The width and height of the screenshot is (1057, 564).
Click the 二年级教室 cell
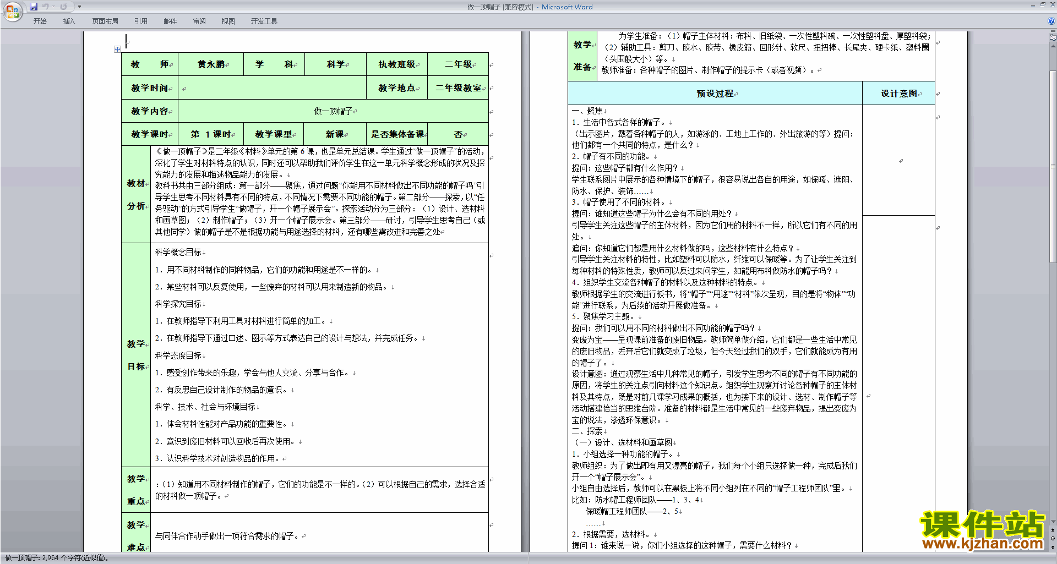pos(458,88)
